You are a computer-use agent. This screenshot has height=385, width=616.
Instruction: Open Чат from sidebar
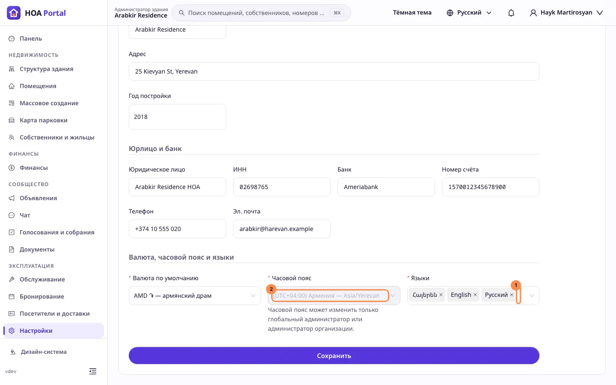tap(53, 215)
